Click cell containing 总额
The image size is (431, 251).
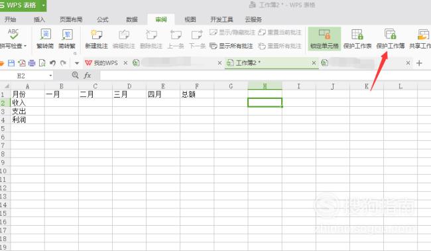[197, 94]
